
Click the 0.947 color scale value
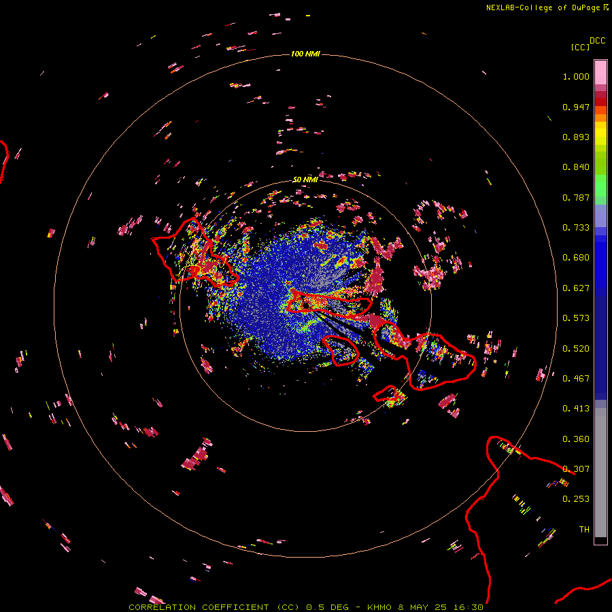(576, 107)
